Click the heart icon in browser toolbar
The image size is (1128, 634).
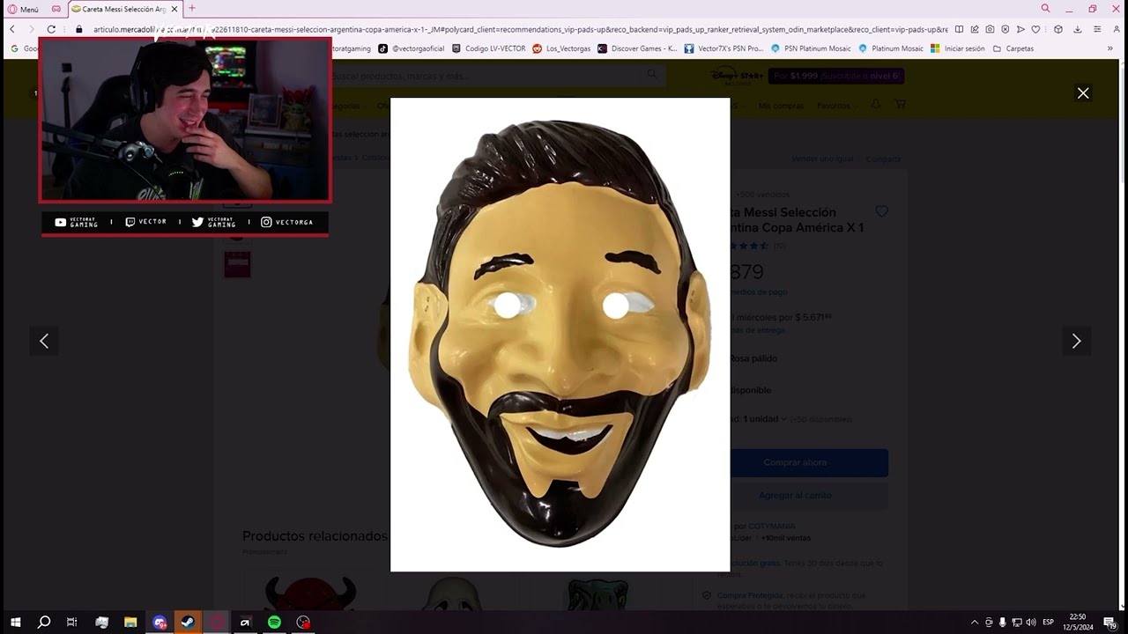[1035, 29]
